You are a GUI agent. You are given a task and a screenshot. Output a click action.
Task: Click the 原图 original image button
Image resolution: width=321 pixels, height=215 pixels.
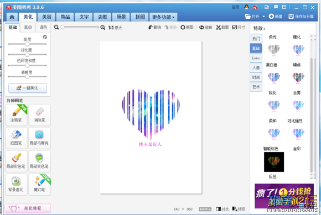pos(187,28)
